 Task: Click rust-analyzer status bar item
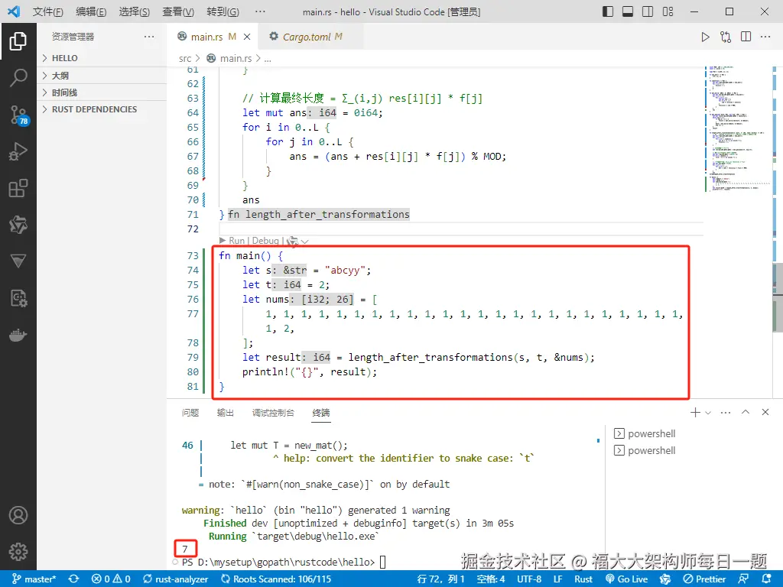[175, 579]
